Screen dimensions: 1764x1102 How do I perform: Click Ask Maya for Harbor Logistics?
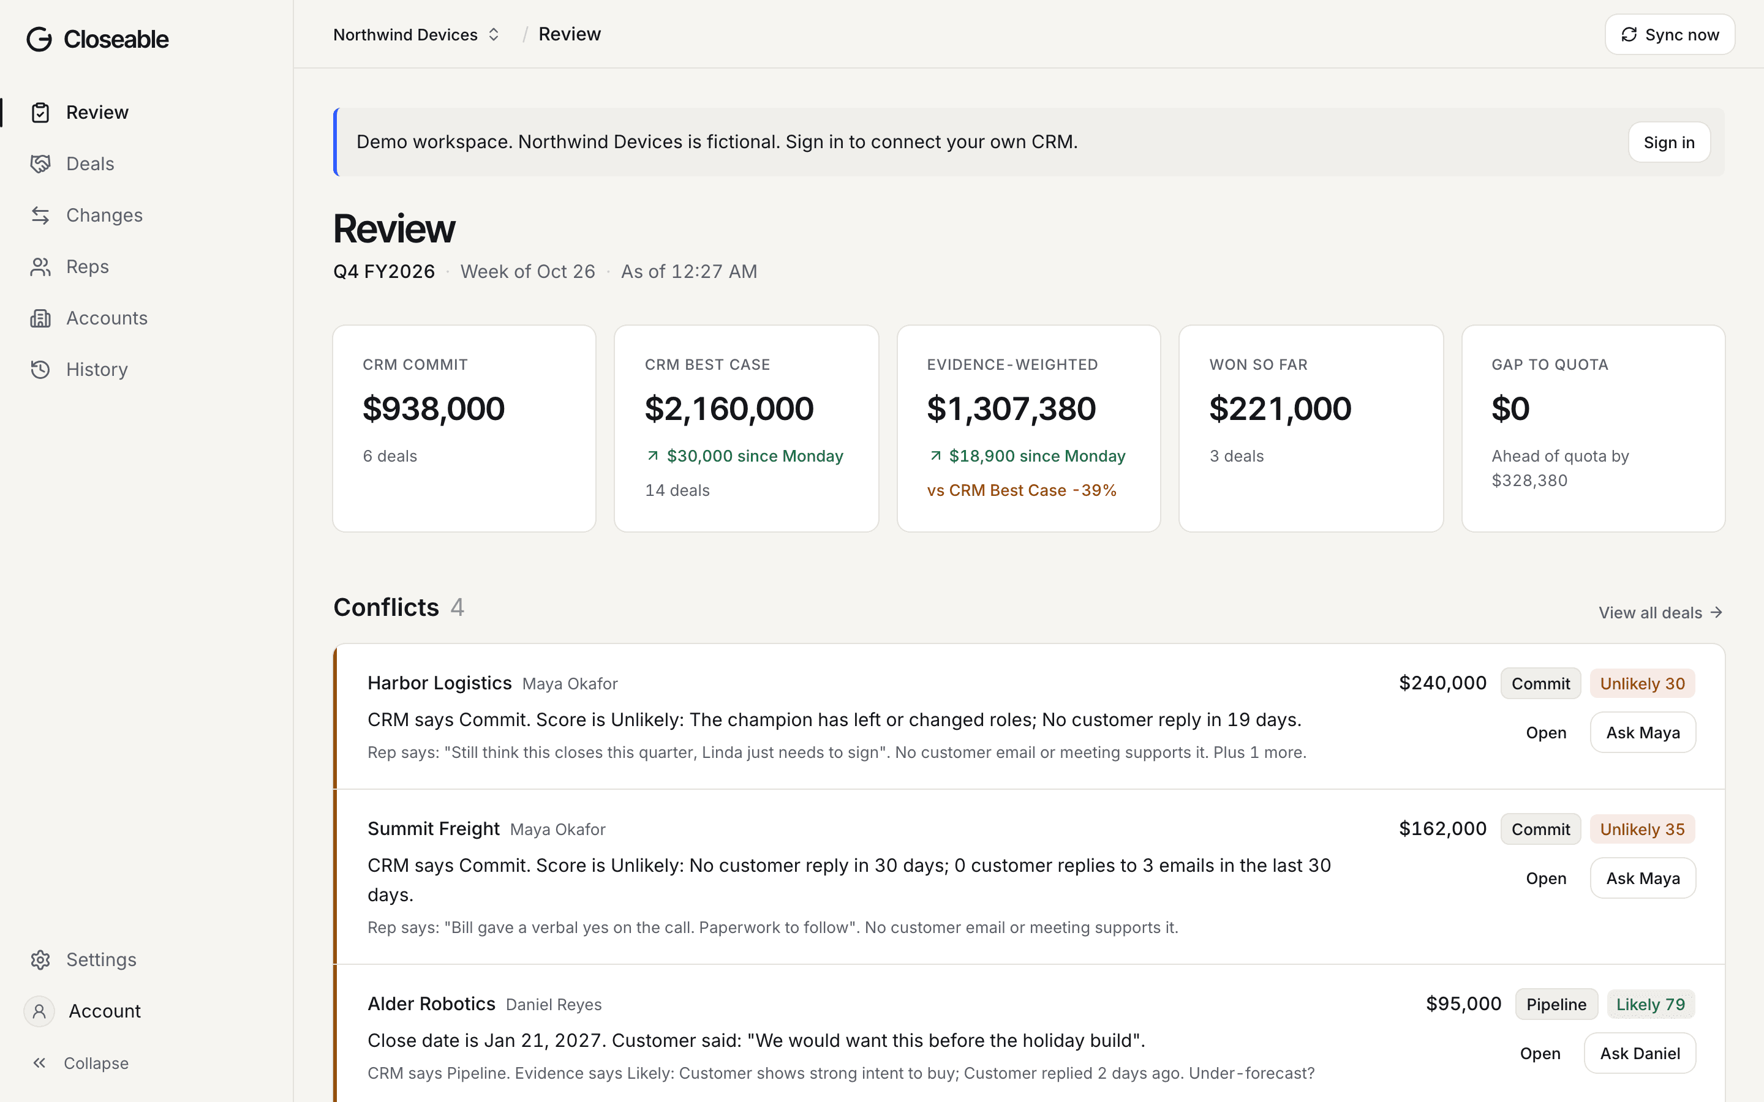(x=1642, y=733)
